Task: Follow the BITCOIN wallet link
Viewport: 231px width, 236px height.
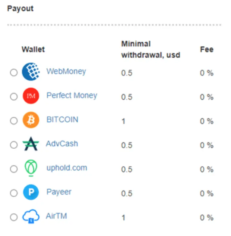Action: point(62,120)
